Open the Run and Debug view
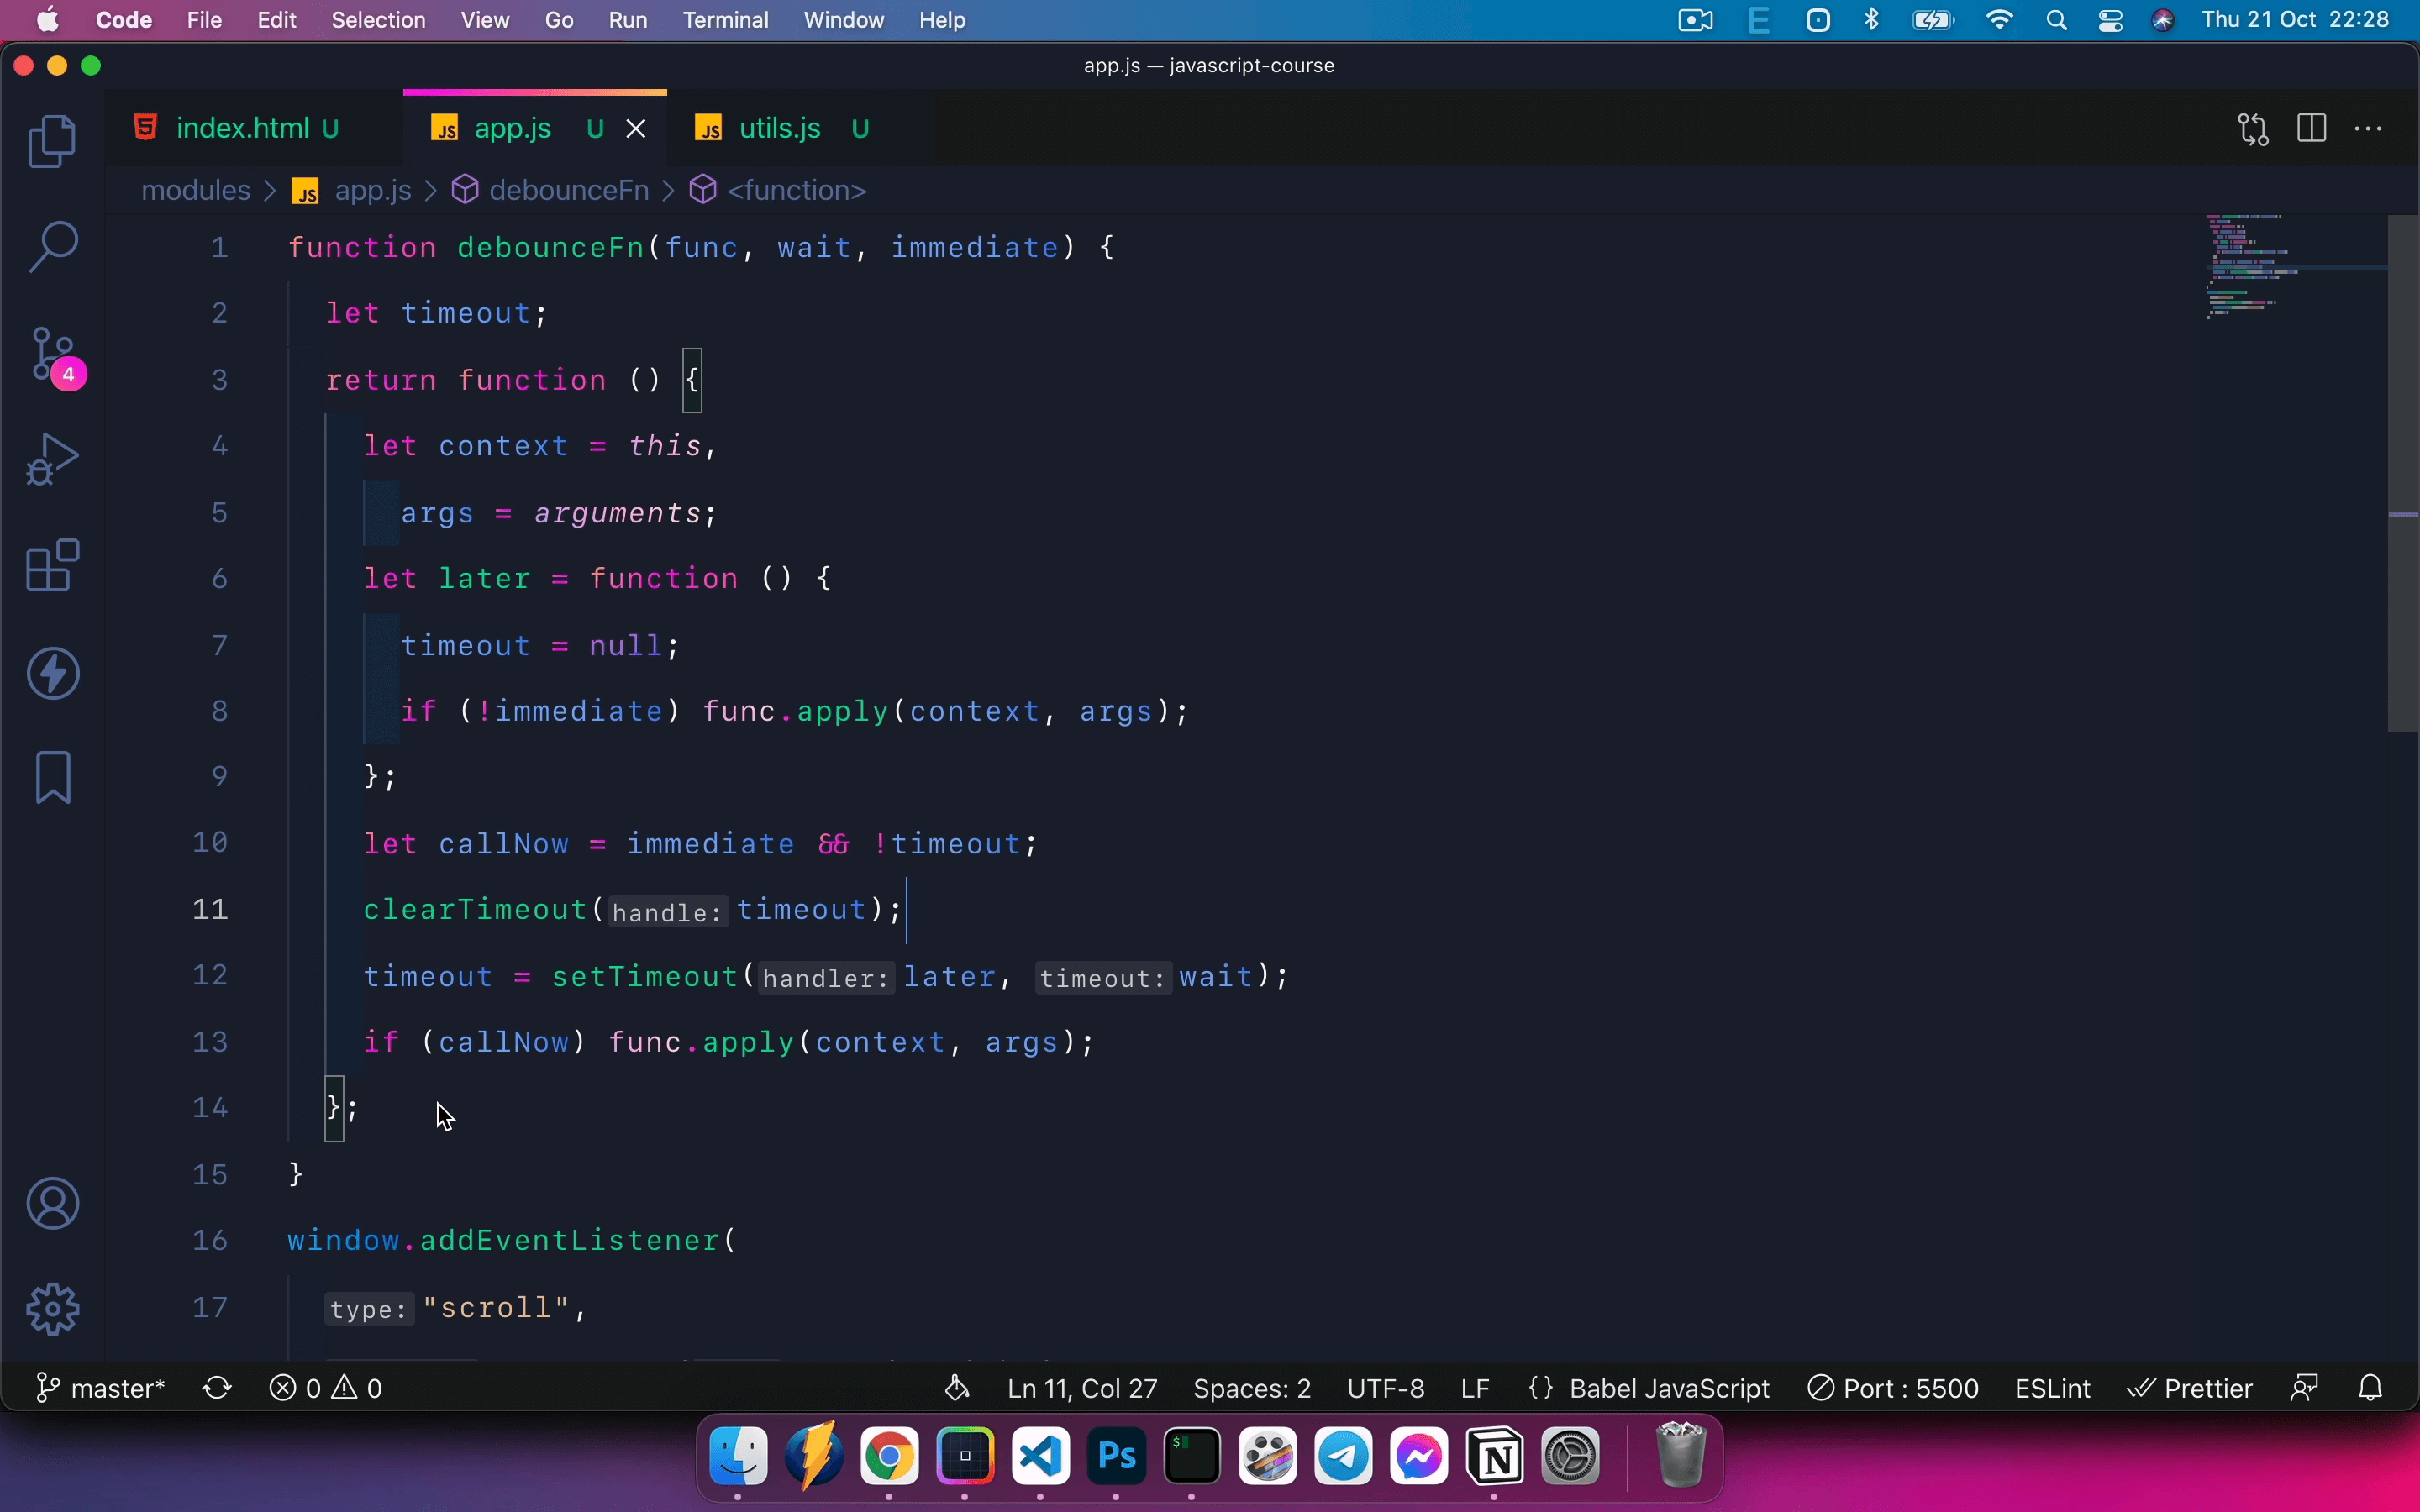 52,460
